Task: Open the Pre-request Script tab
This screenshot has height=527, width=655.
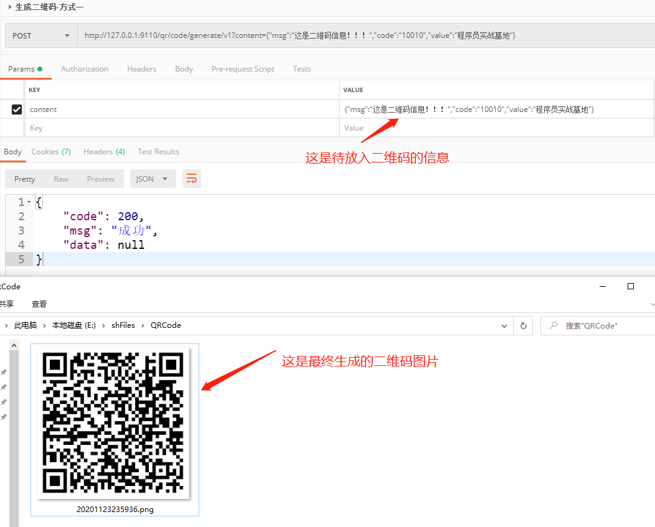Action: pyautogui.click(x=243, y=69)
